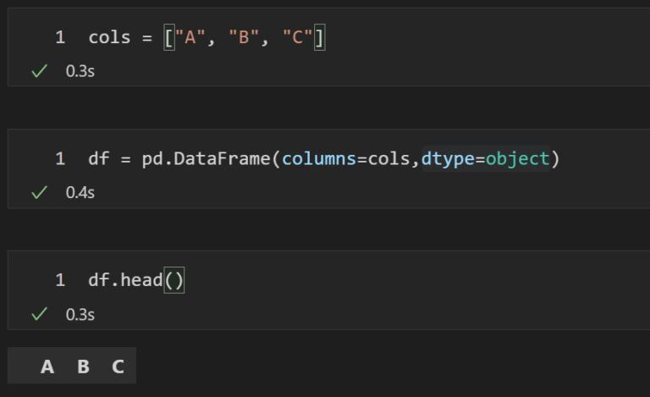Click df.head in the third cell

[x=124, y=279]
